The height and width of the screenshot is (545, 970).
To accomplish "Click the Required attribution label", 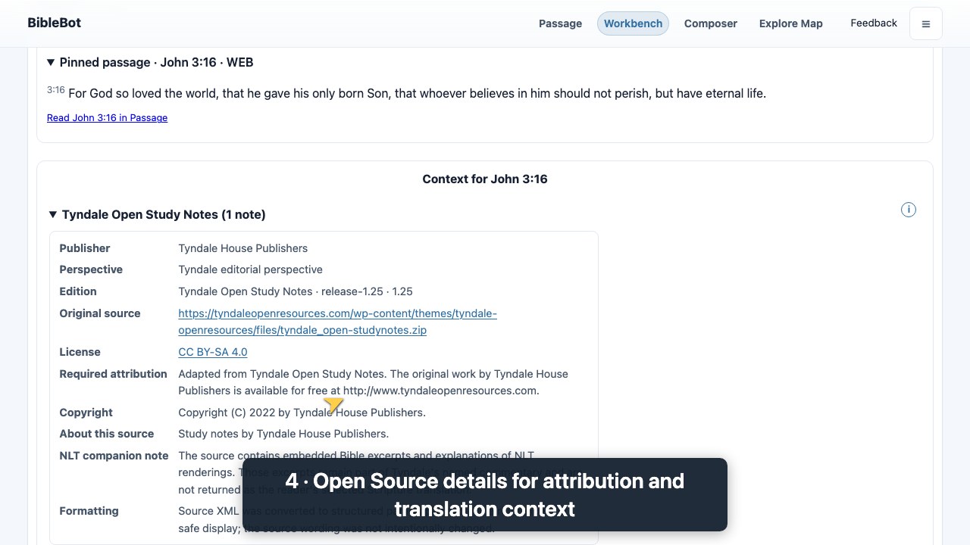I will coord(113,374).
